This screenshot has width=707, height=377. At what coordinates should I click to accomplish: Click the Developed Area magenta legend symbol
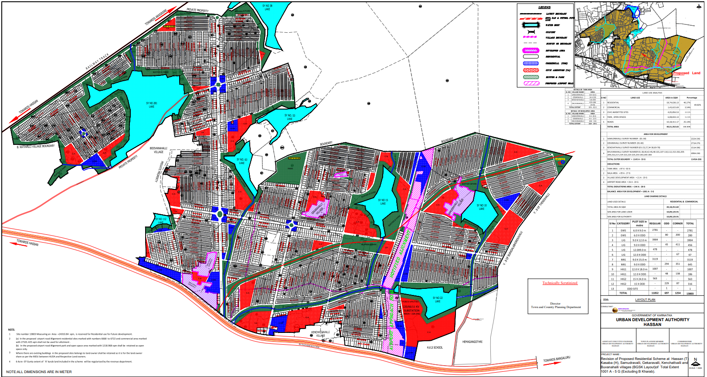coord(531,50)
